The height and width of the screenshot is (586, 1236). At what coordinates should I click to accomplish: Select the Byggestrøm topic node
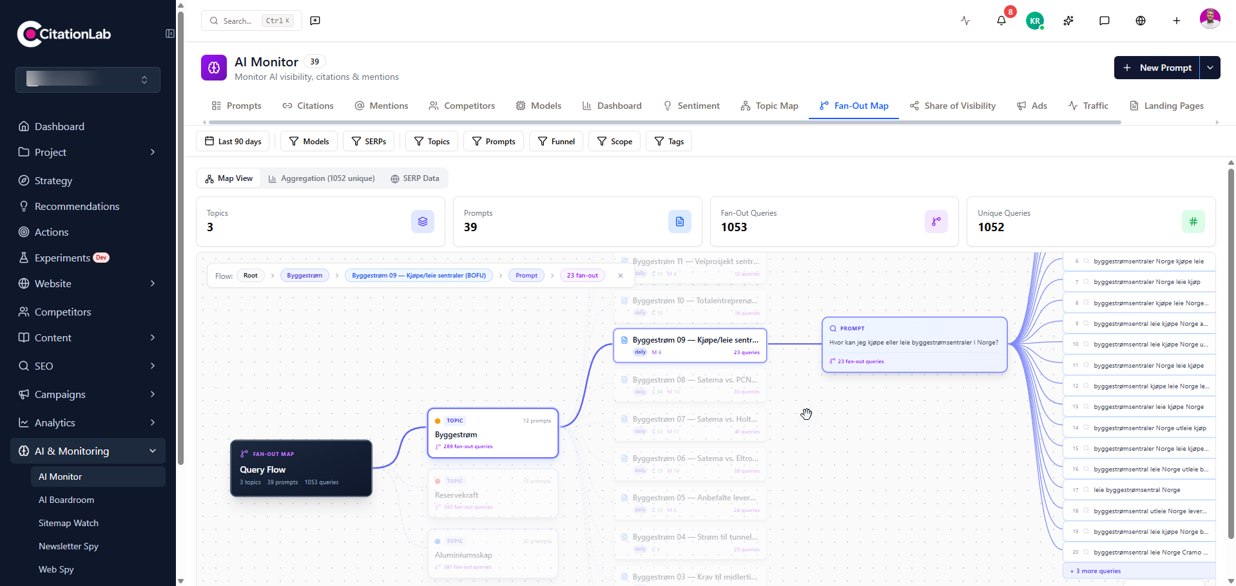coord(493,433)
